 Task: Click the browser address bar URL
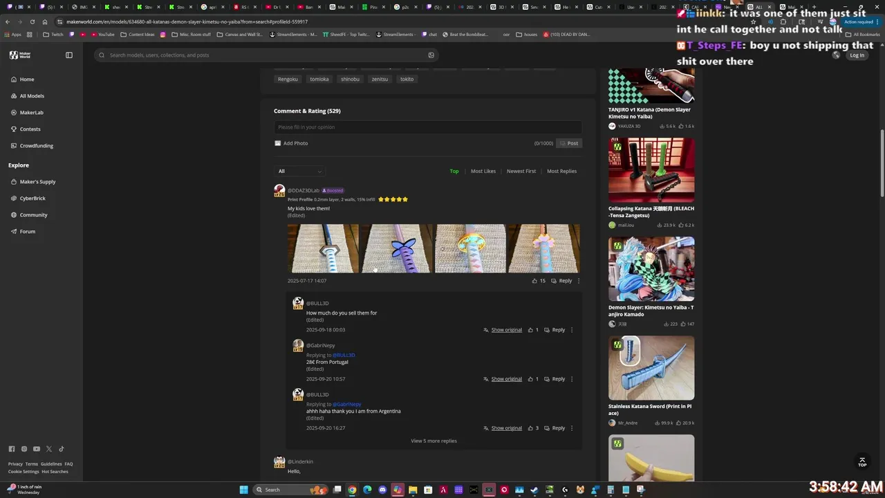click(x=187, y=21)
